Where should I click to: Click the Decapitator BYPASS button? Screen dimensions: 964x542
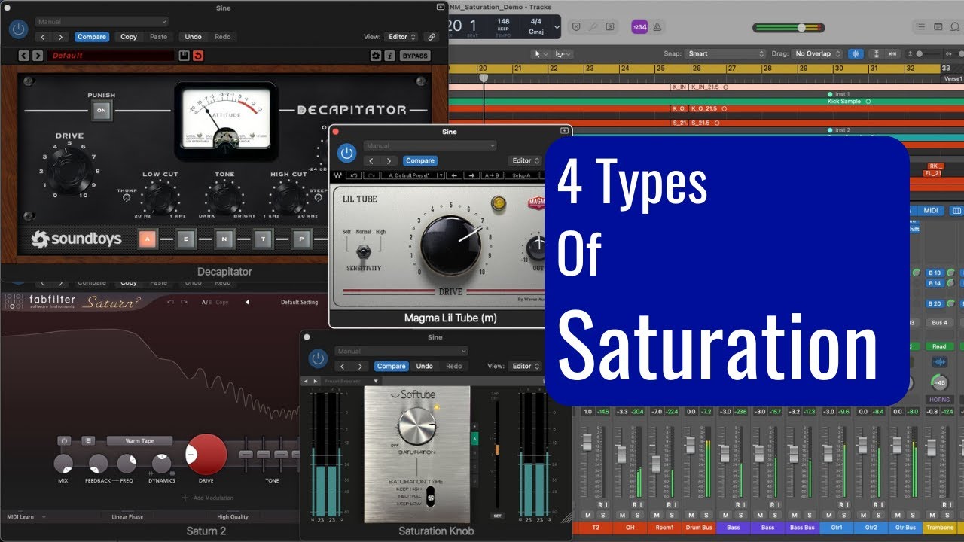coord(415,56)
